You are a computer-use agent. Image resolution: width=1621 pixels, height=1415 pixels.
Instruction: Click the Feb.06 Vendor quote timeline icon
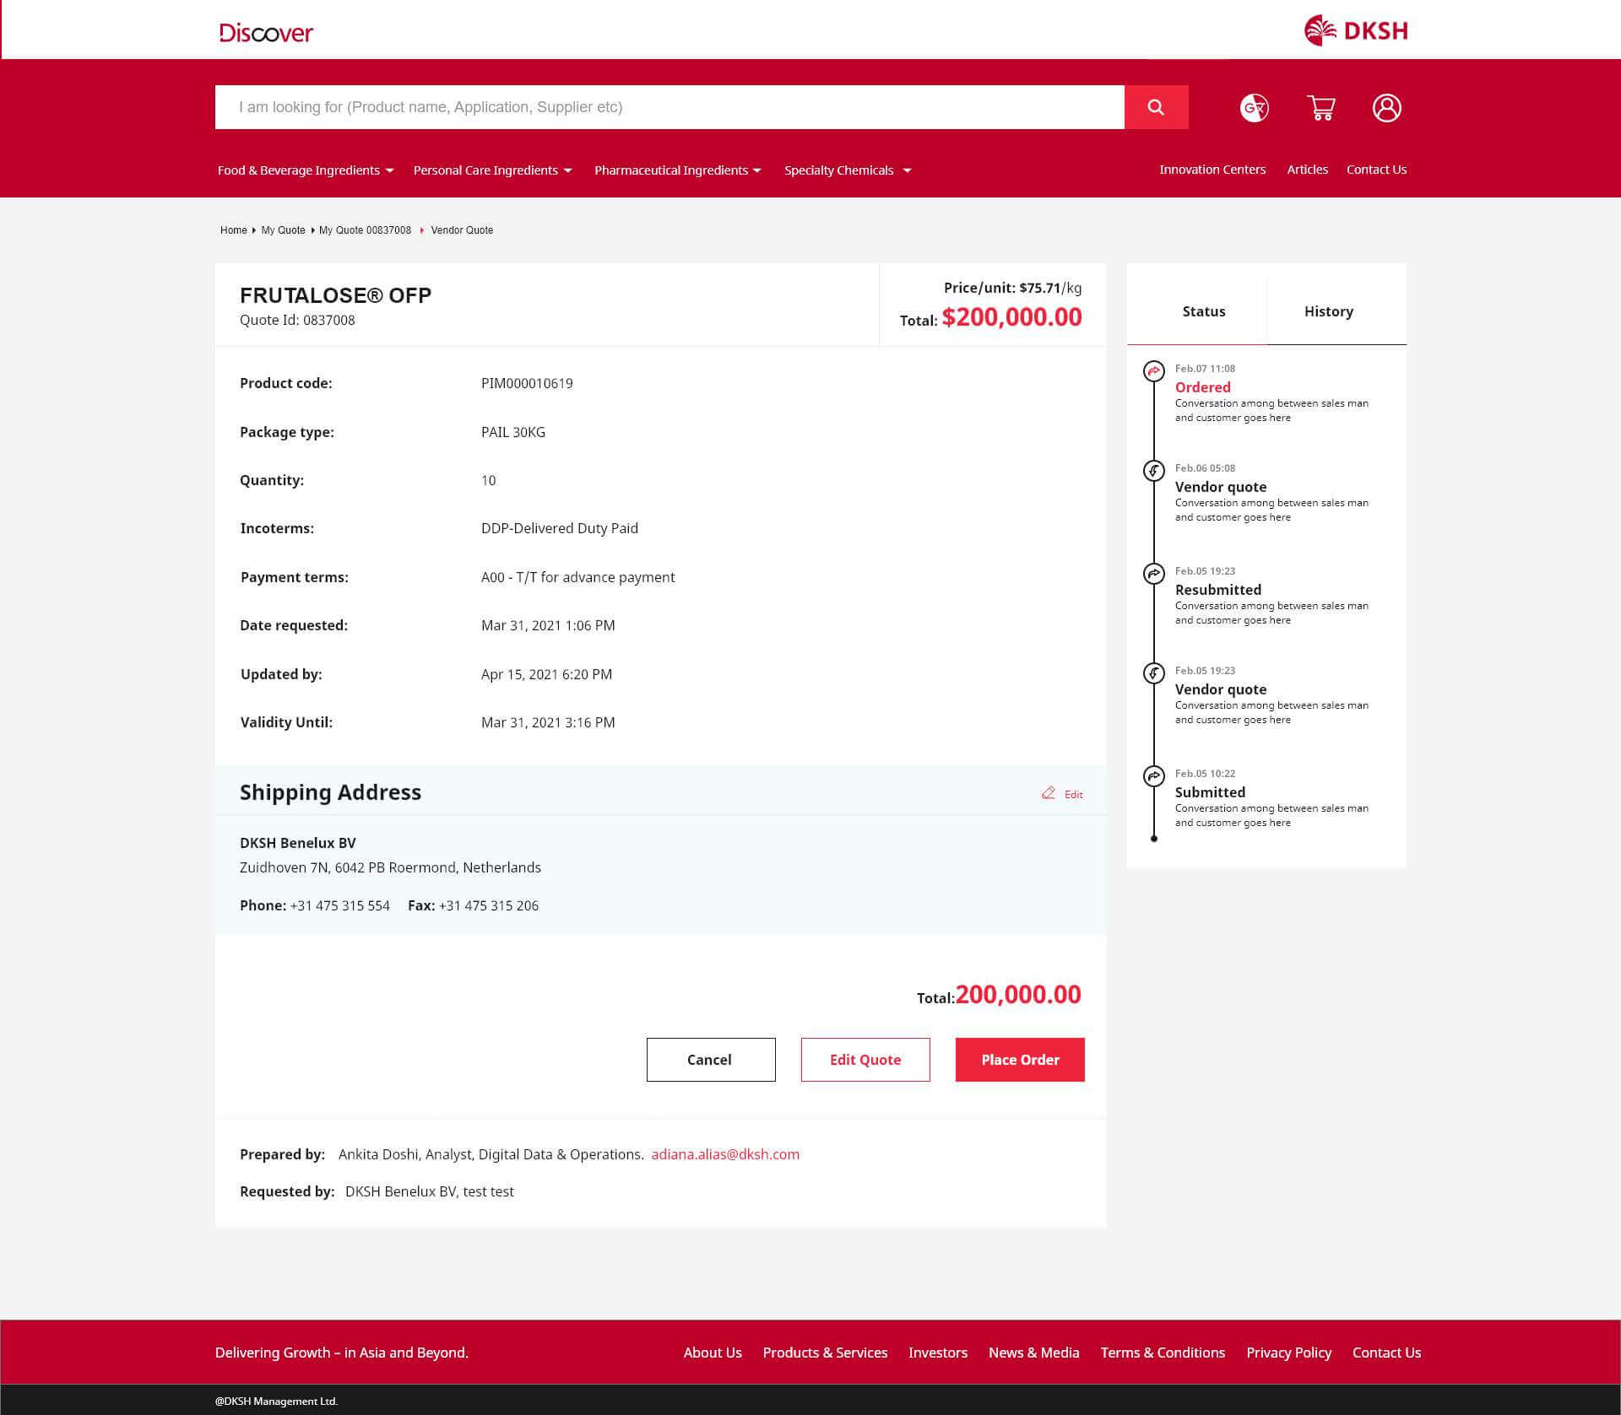tap(1154, 470)
